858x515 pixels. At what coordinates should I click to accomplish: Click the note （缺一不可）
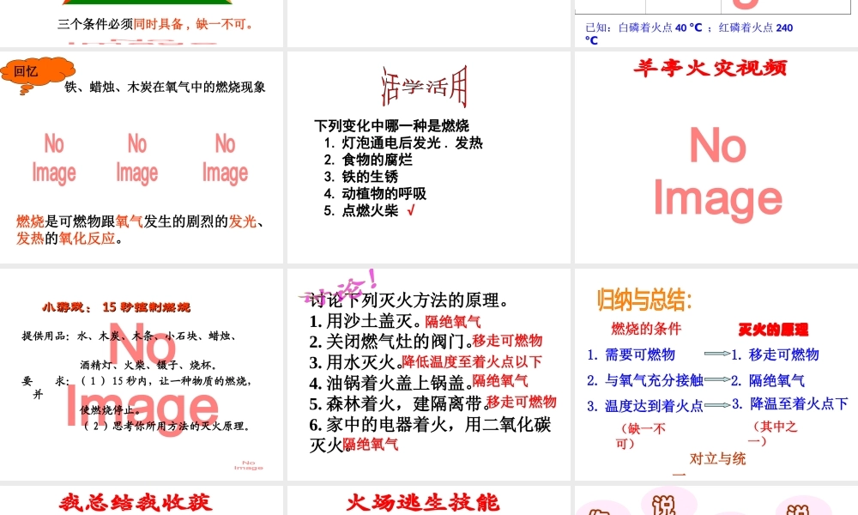640,436
